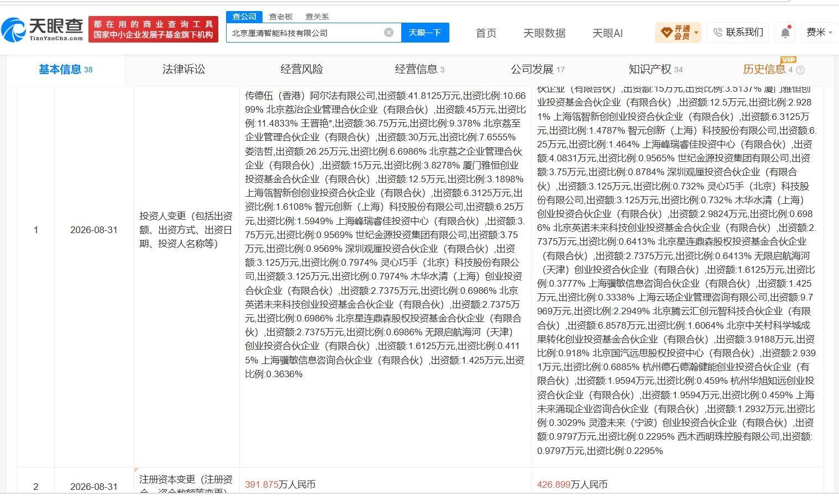The width and height of the screenshot is (839, 496).
Task: Click row number 1 in the table
Action: click(36, 230)
